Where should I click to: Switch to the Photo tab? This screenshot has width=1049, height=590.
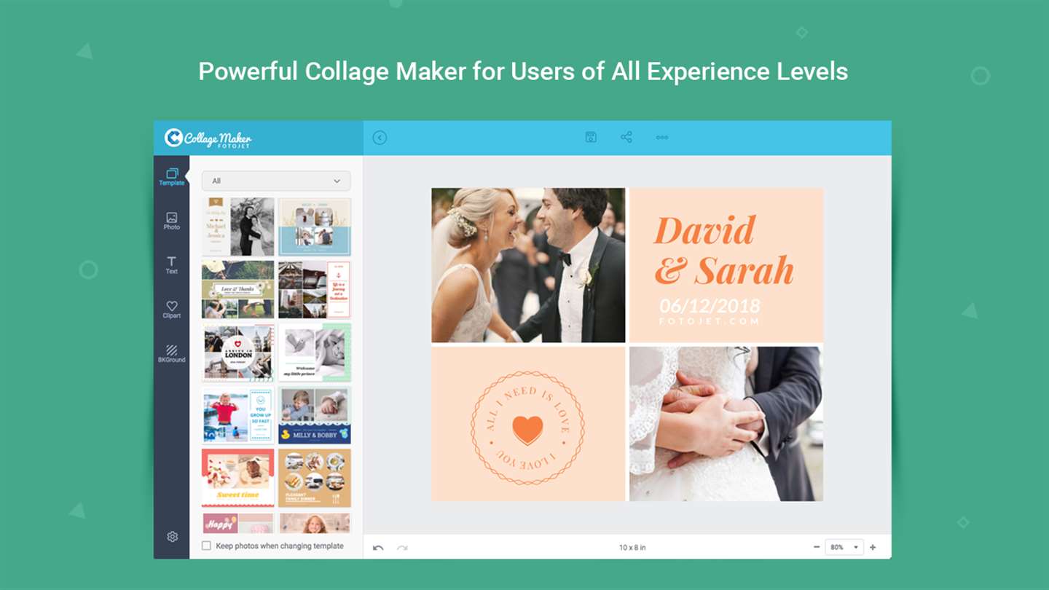tap(172, 221)
